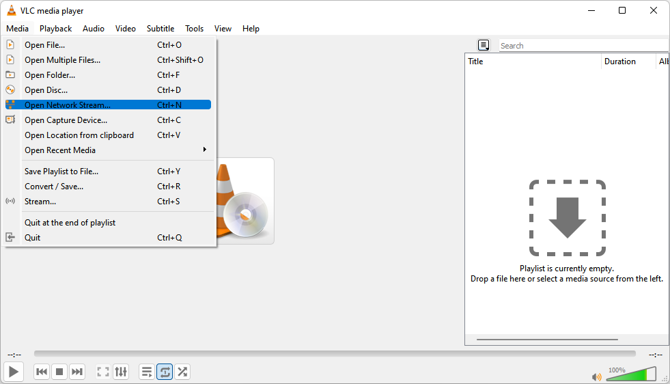670x384 pixels.
Task: Select Open Disc... entry
Action: click(x=109, y=90)
